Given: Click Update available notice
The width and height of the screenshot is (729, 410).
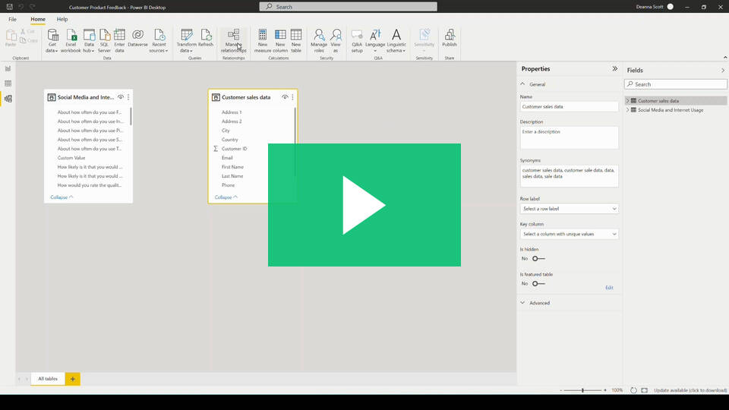Looking at the screenshot, I should click(x=690, y=390).
